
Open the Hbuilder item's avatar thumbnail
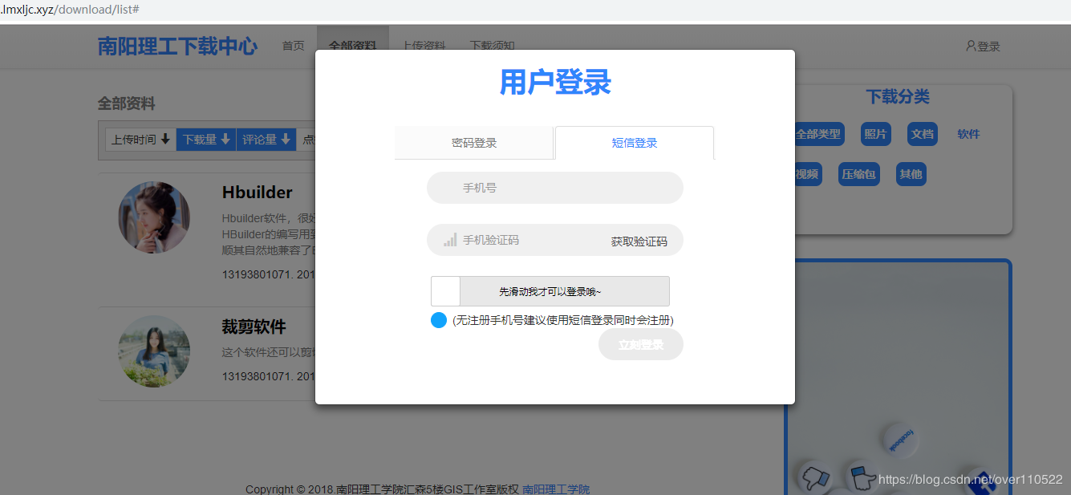(154, 217)
